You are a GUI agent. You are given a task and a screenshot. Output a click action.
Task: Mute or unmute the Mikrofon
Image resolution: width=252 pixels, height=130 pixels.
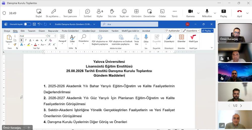coord(207,13)
